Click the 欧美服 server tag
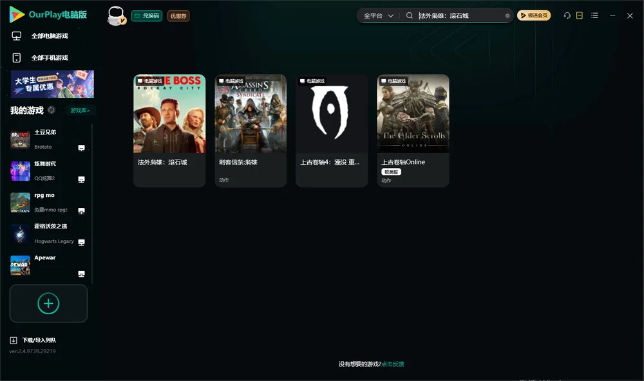Image resolution: width=644 pixels, height=381 pixels. coord(391,172)
